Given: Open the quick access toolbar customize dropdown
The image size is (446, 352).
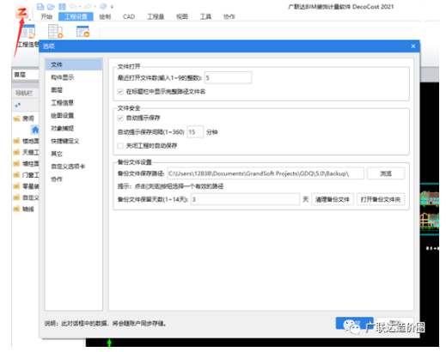Looking at the screenshot, I should pos(113,6).
